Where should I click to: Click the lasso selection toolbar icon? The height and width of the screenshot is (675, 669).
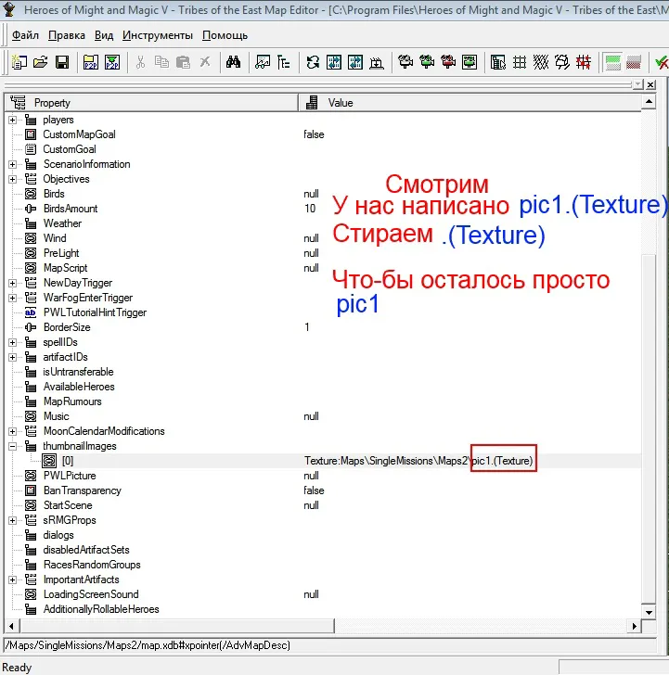point(562,63)
